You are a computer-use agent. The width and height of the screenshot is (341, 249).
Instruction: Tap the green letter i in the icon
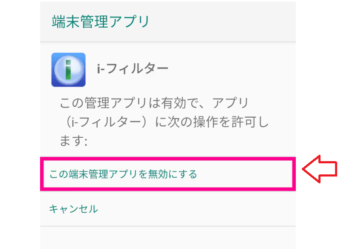pyautogui.click(x=69, y=69)
